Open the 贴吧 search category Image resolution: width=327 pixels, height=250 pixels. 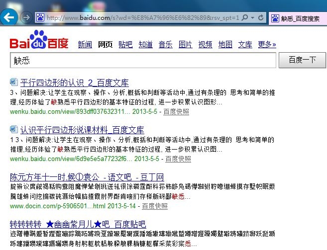click(125, 44)
